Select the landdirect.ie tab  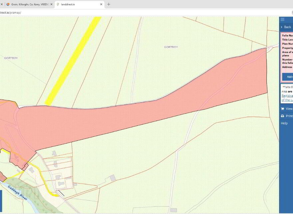[x=80, y=4]
